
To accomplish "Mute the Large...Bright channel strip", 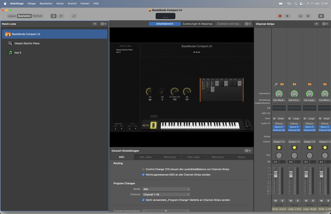I will [x=306, y=201].
